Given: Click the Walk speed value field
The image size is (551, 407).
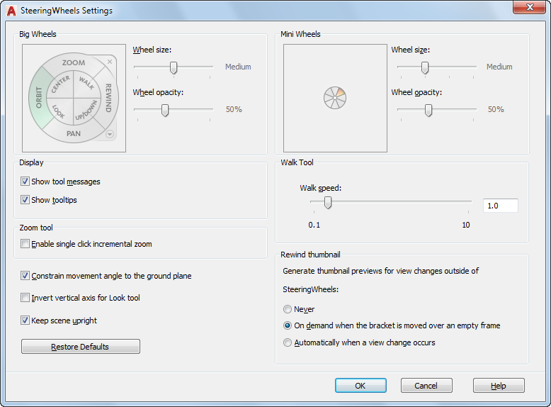Looking at the screenshot, I should 500,206.
